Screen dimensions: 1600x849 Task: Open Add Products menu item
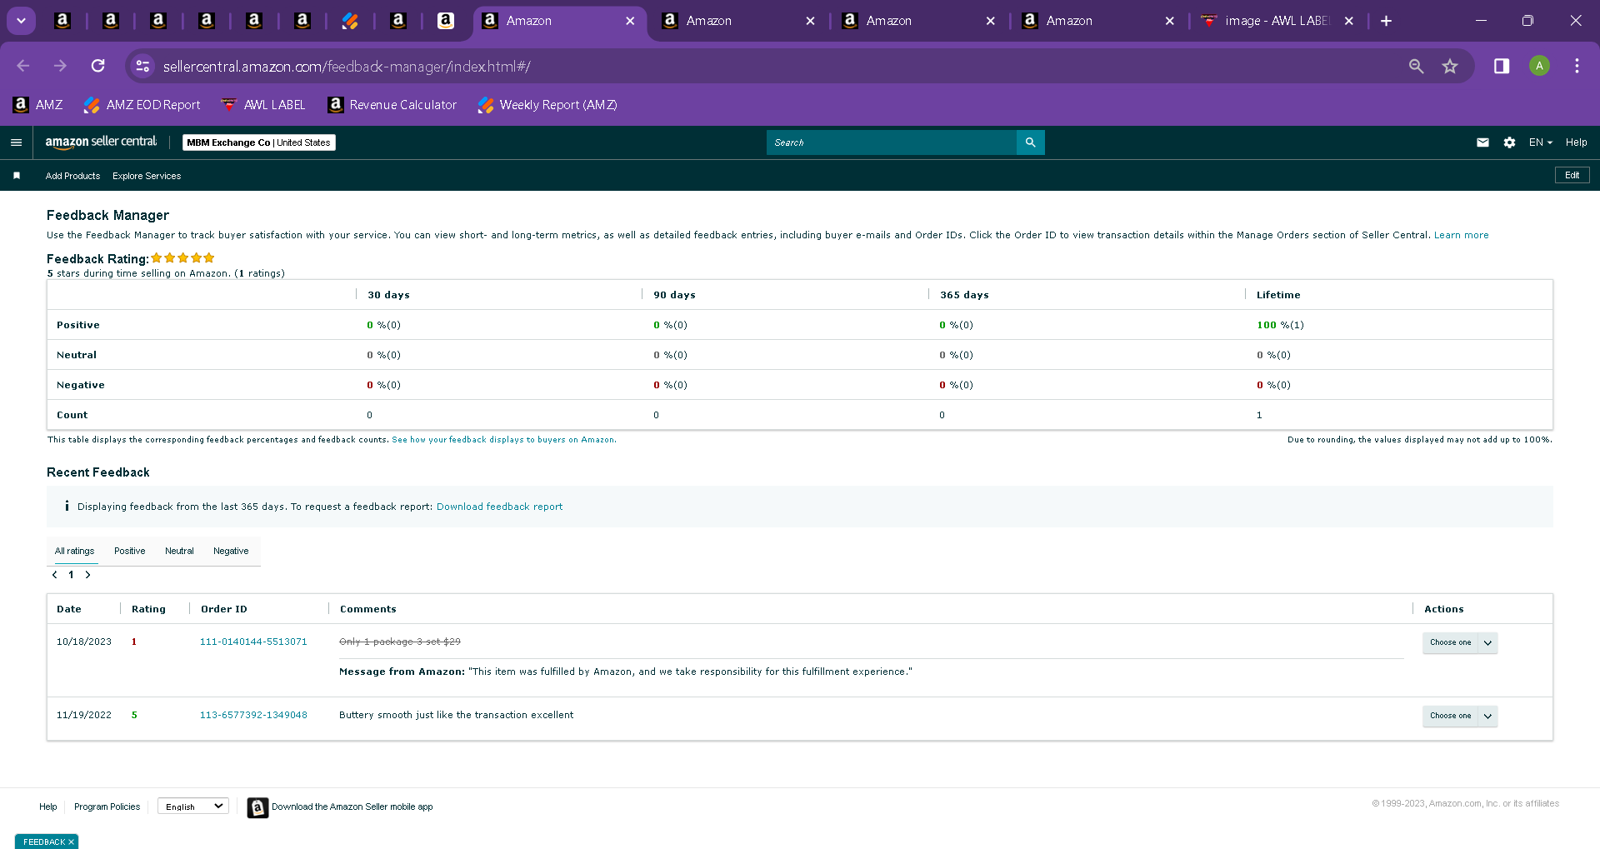[x=72, y=176]
